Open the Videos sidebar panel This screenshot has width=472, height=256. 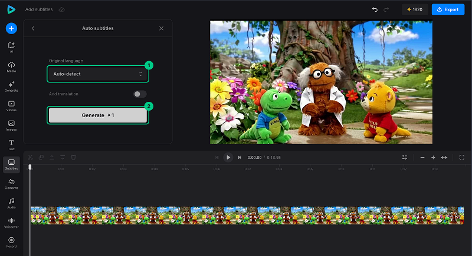click(11, 106)
